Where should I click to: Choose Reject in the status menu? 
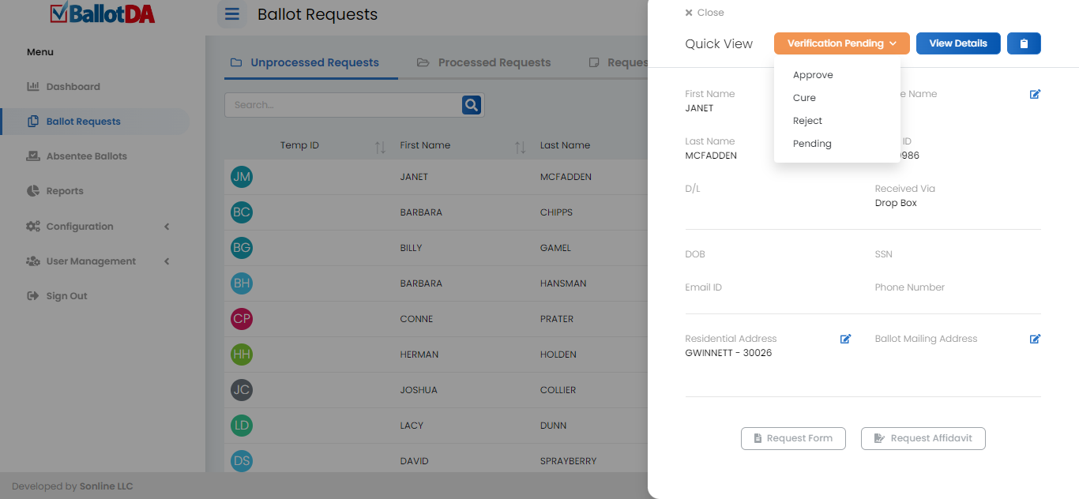coord(807,121)
